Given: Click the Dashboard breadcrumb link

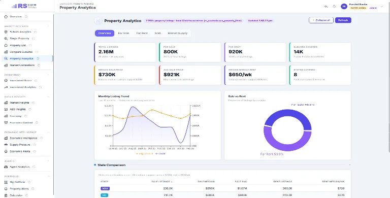Looking at the screenshot, I should click(66, 4).
